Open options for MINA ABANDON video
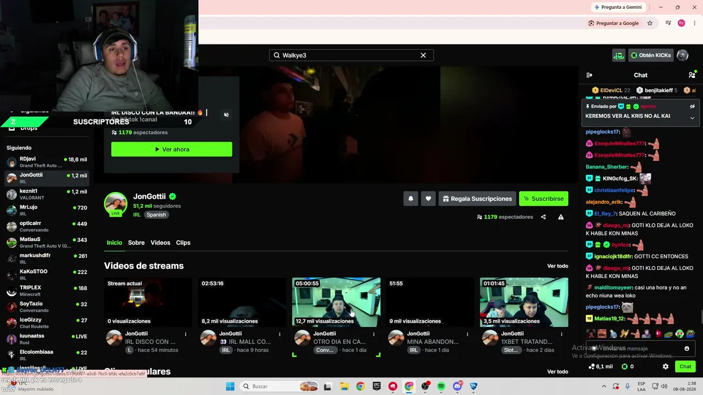703x395 pixels. 467,334
